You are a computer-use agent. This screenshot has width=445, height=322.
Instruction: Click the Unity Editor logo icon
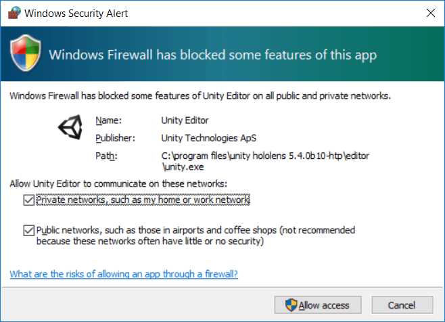(x=70, y=128)
